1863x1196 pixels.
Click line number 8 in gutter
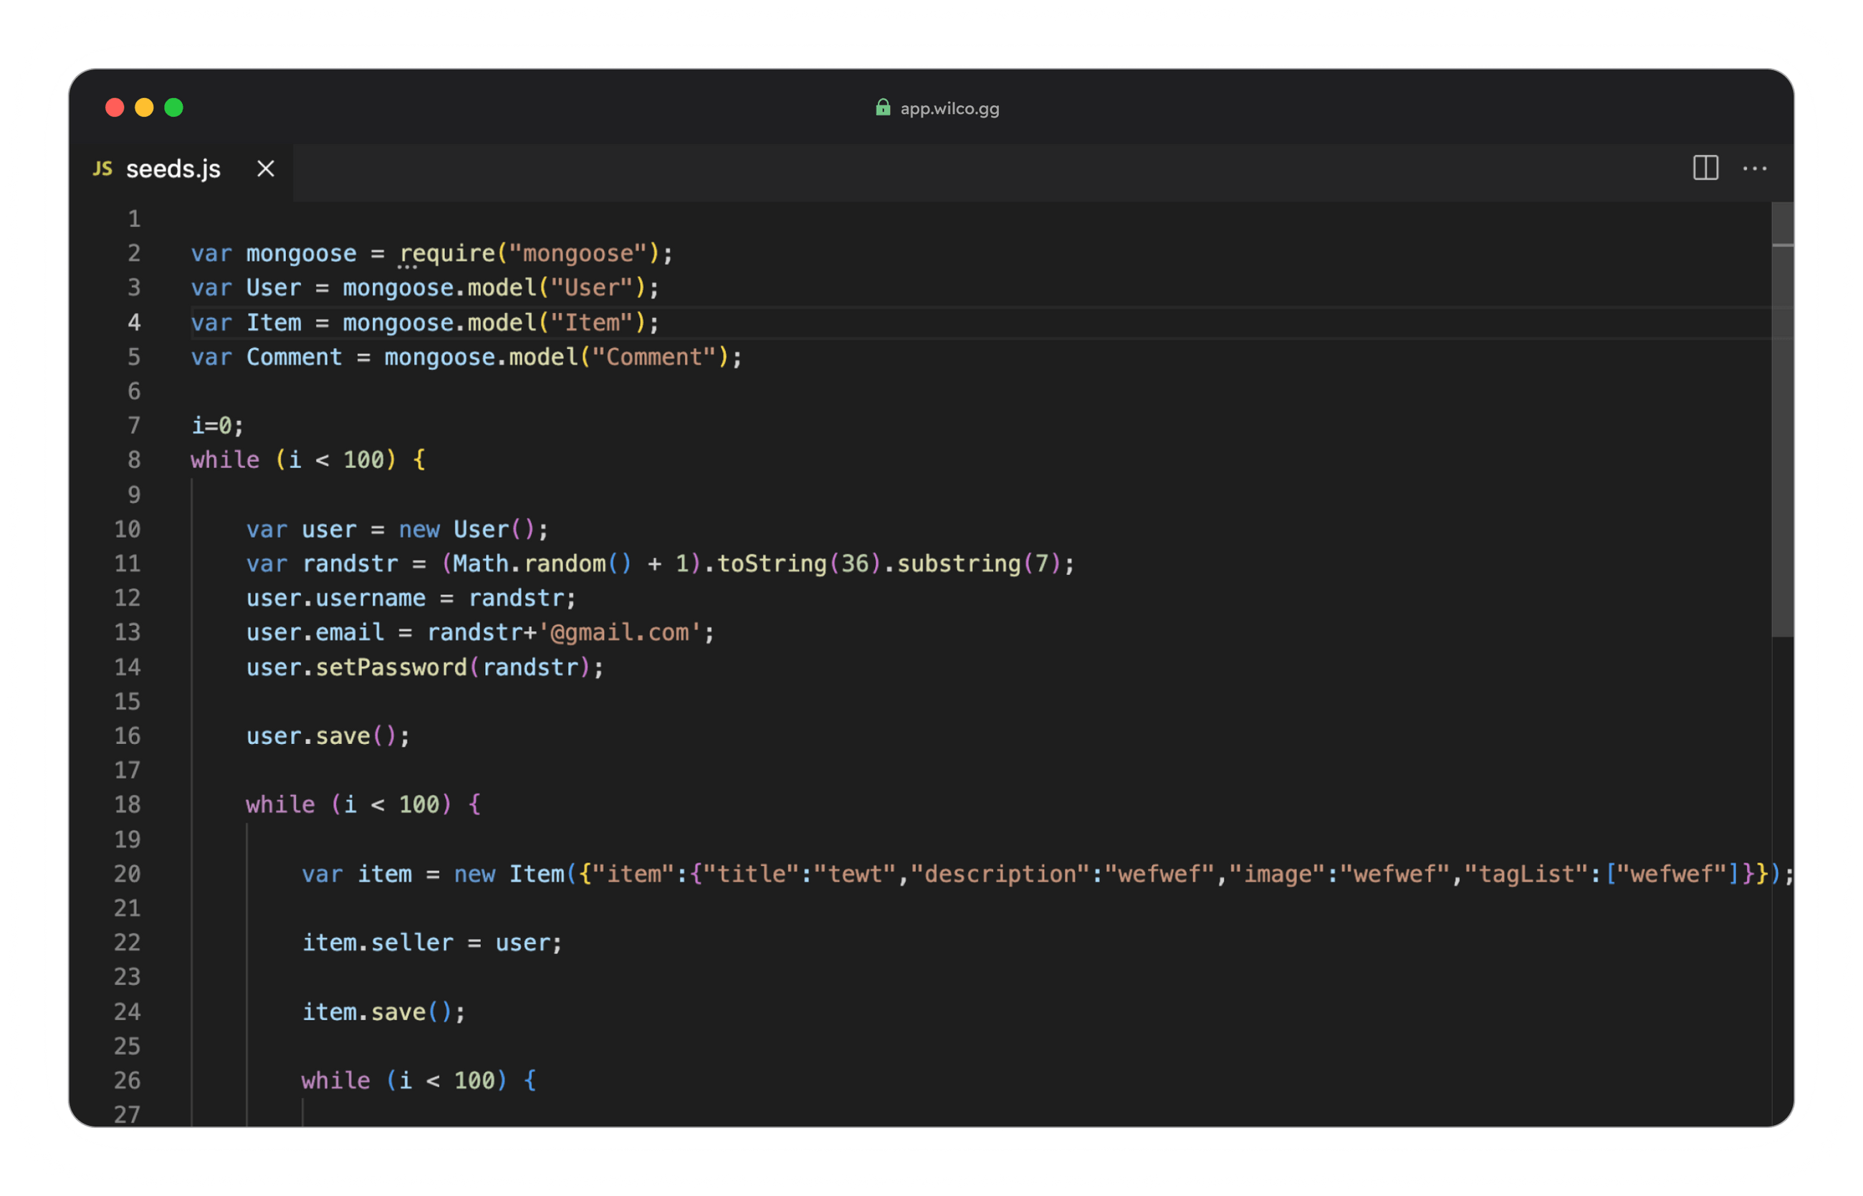(x=135, y=460)
